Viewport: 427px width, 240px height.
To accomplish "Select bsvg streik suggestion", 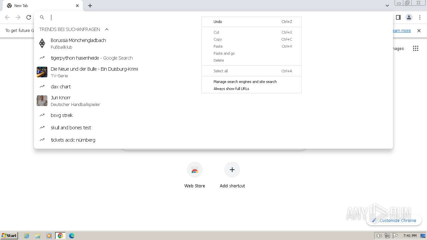I will pyautogui.click(x=213, y=115).
